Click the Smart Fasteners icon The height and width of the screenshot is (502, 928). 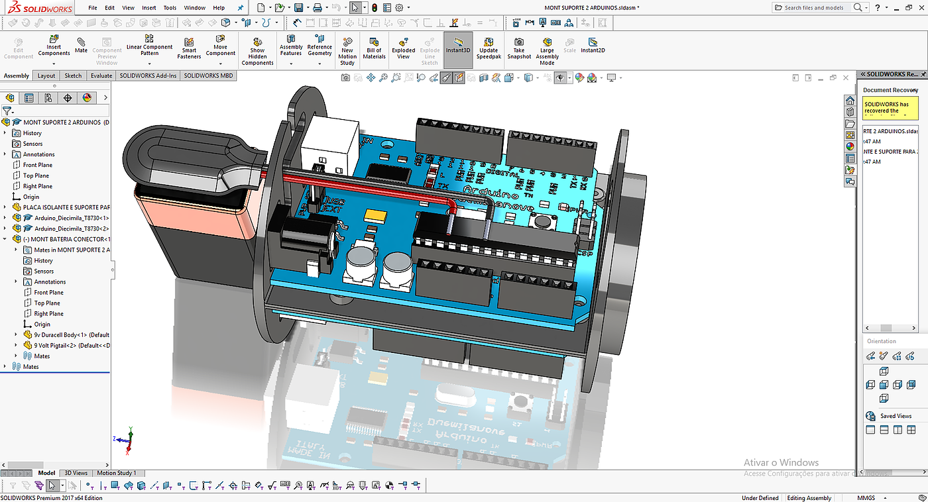(x=189, y=48)
